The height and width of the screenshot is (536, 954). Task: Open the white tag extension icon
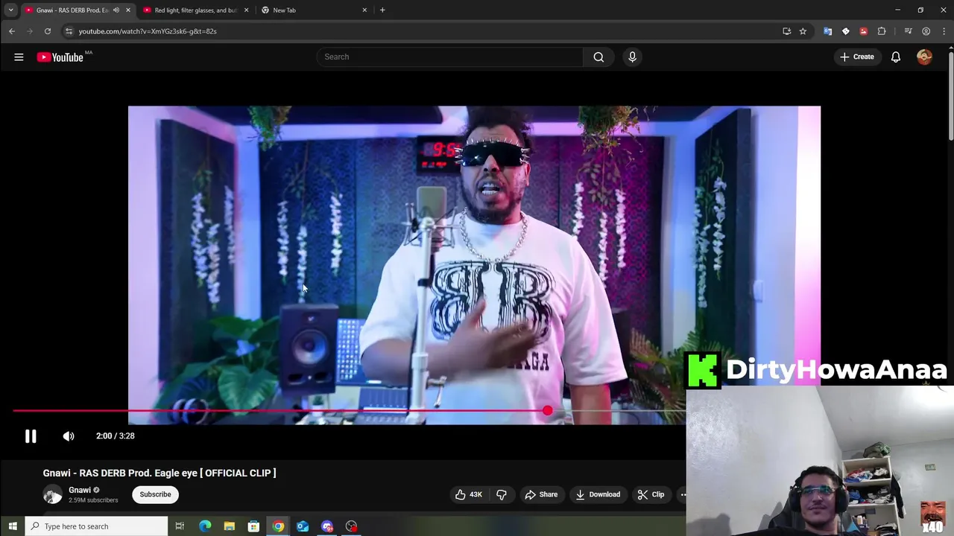pyautogui.click(x=845, y=31)
